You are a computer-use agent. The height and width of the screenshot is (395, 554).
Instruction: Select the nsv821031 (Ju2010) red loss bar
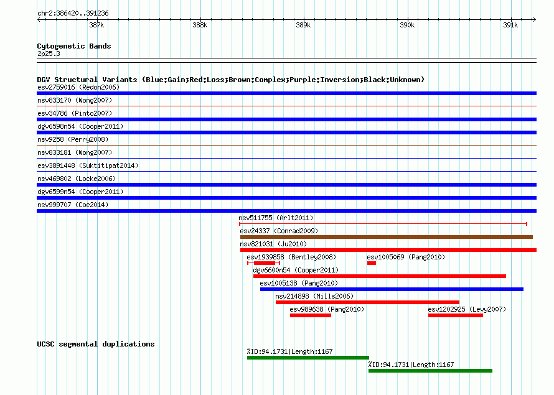click(x=388, y=250)
